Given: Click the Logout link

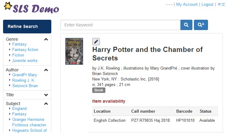Looking at the screenshot, I should point(207,5).
